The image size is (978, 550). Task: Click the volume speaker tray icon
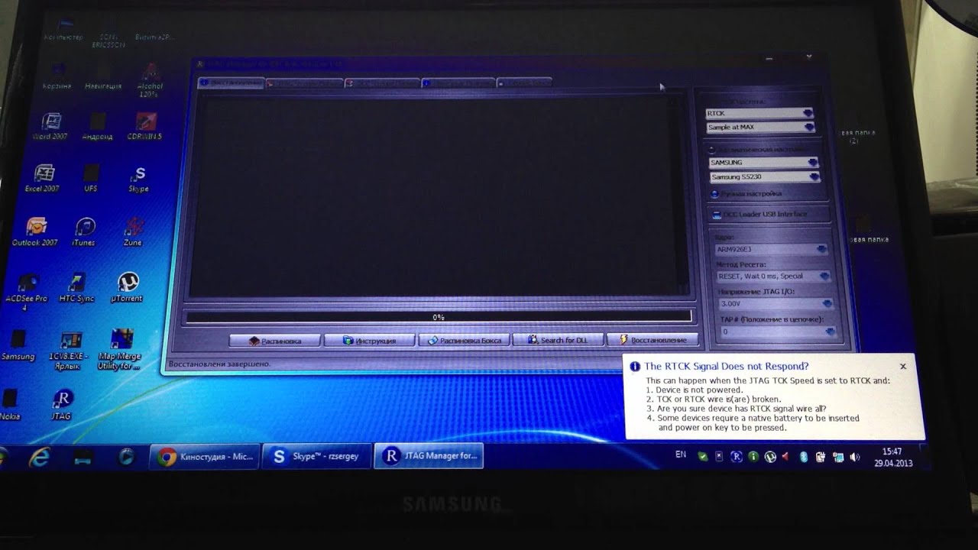pyautogui.click(x=855, y=458)
